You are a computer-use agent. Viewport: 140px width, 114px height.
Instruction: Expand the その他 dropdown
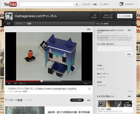click(x=130, y=91)
